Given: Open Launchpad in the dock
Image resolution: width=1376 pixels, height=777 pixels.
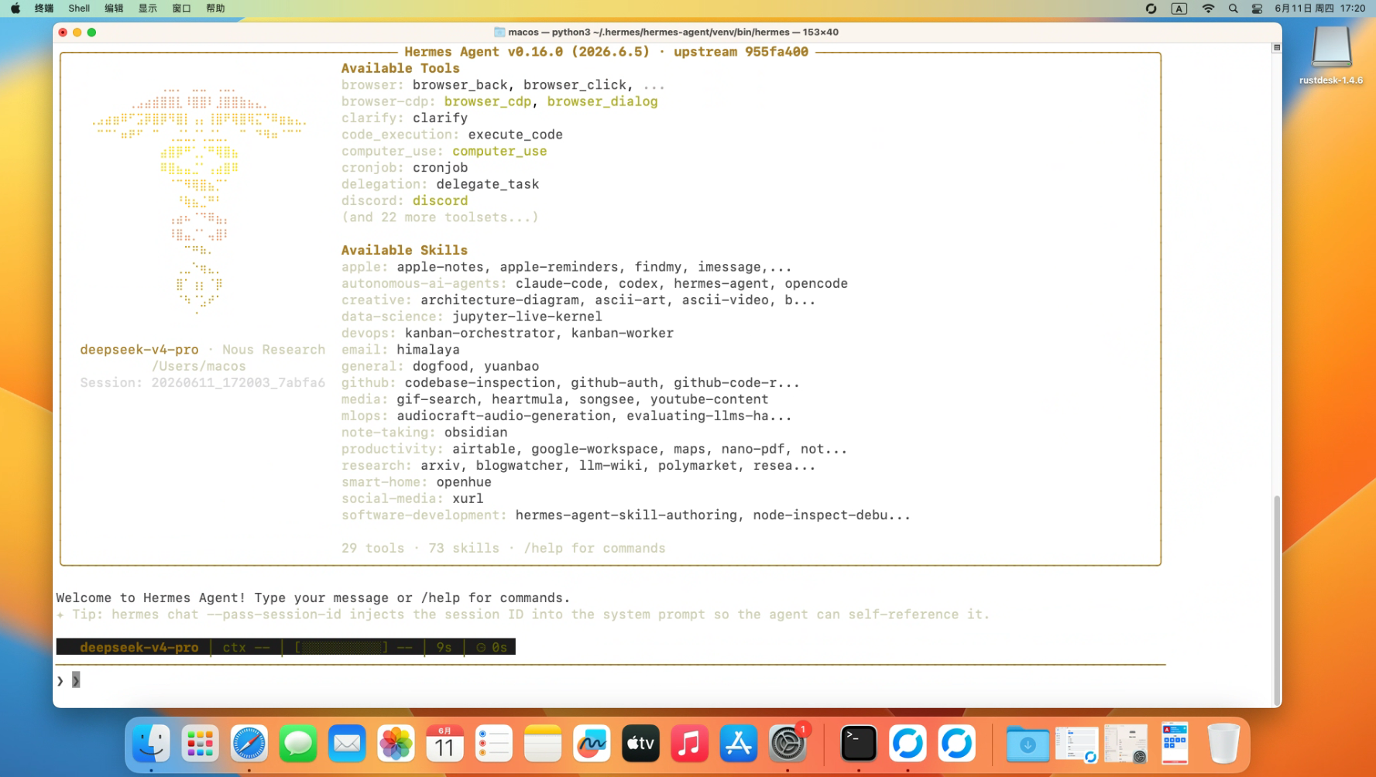Looking at the screenshot, I should [x=200, y=744].
